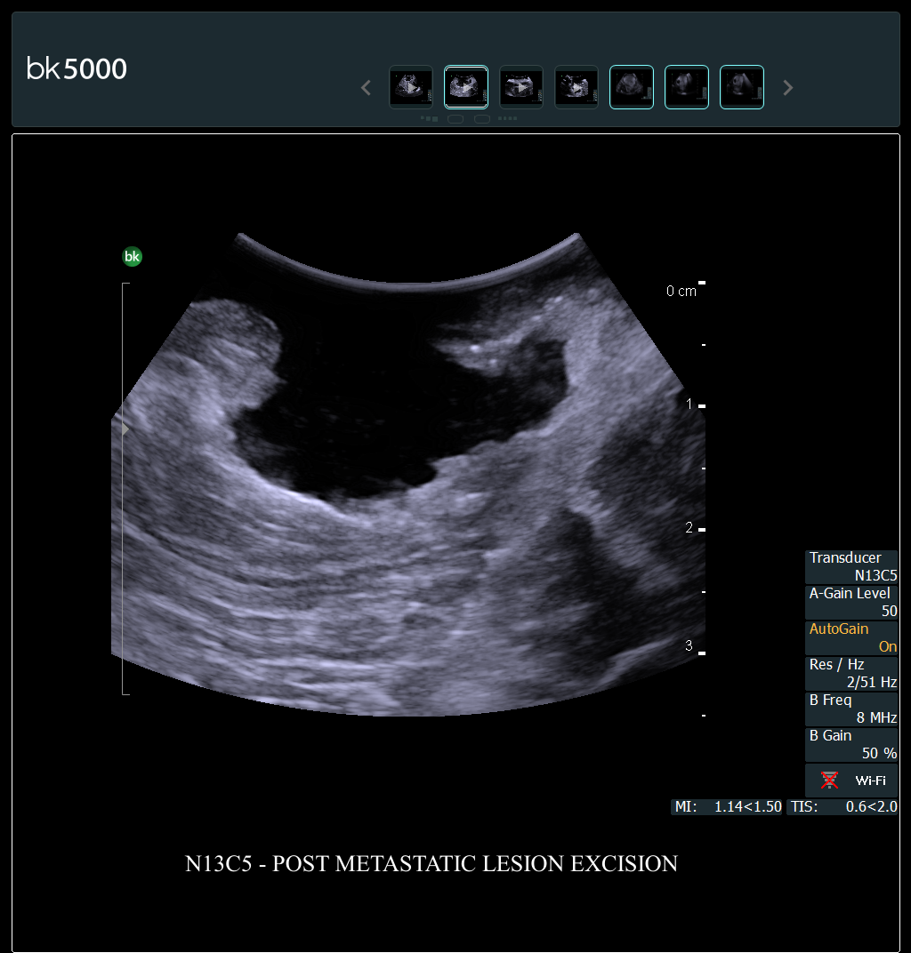
Task: Go to previous thumbnails with left chevron
Action: coord(366,88)
